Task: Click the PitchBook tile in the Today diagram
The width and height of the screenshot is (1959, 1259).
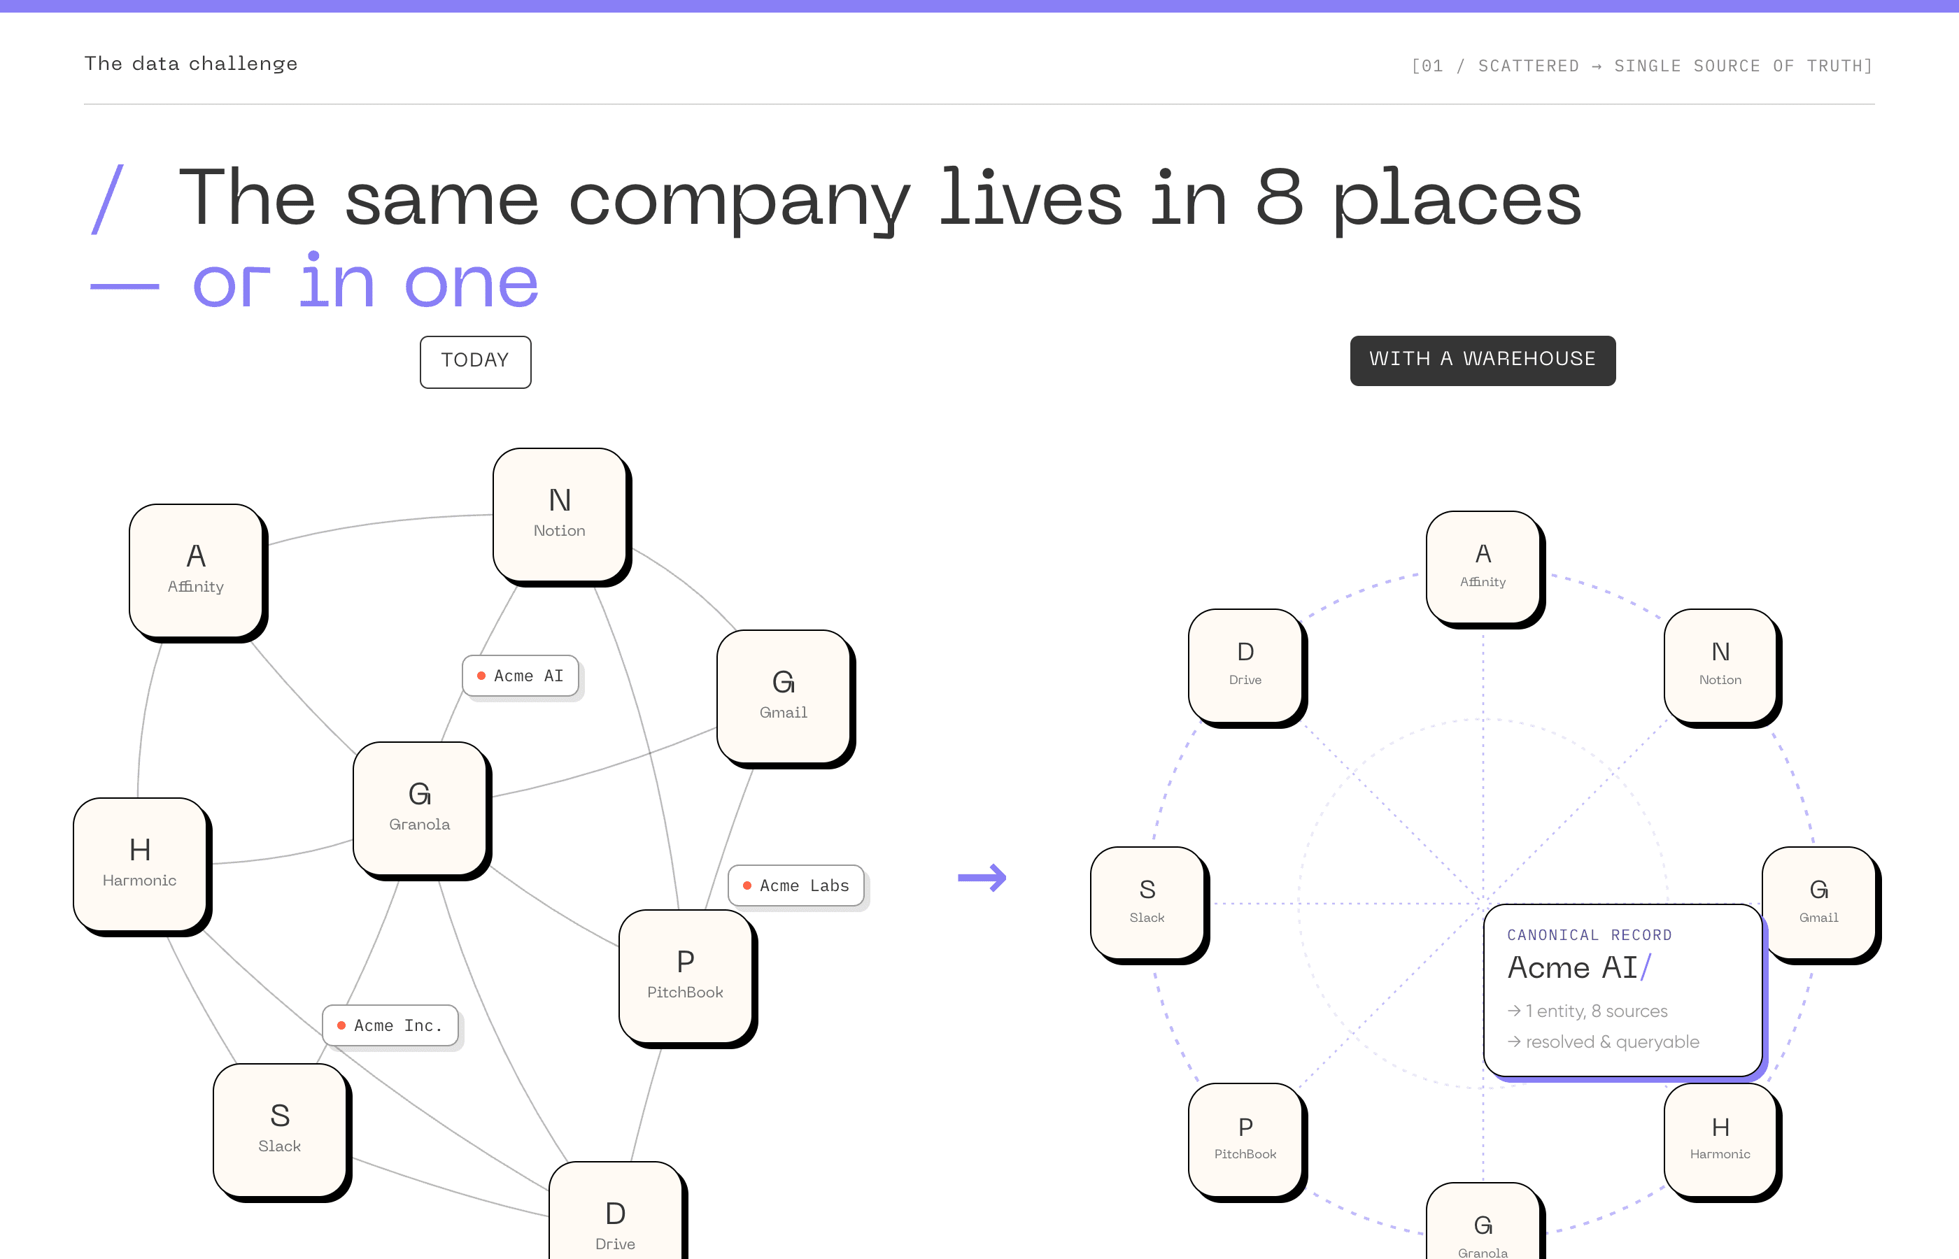Action: (x=686, y=976)
